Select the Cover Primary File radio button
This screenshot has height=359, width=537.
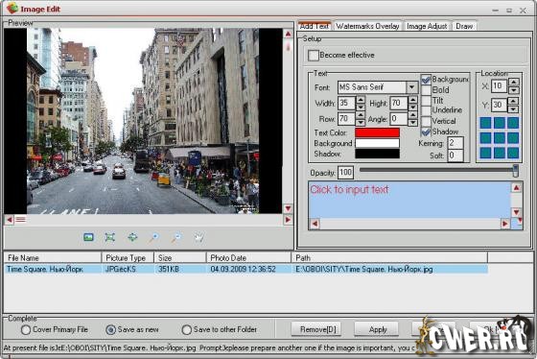(26, 330)
